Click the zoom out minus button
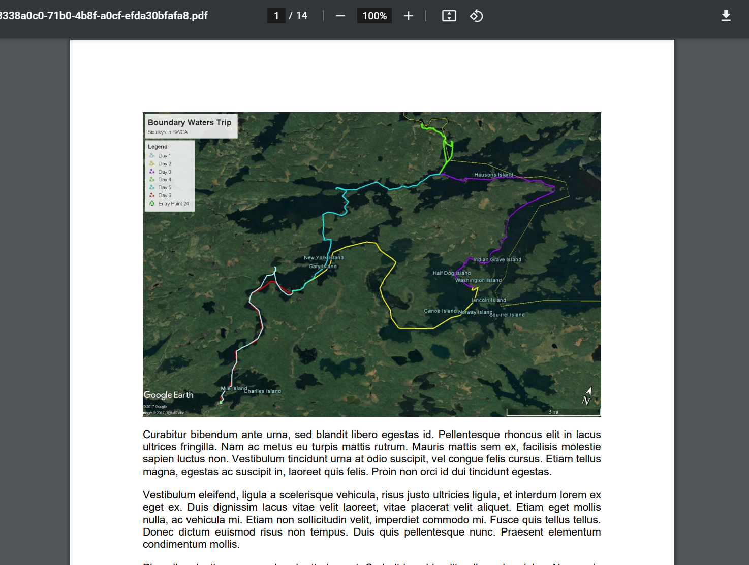Screen dimensions: 749x565 [x=340, y=16]
